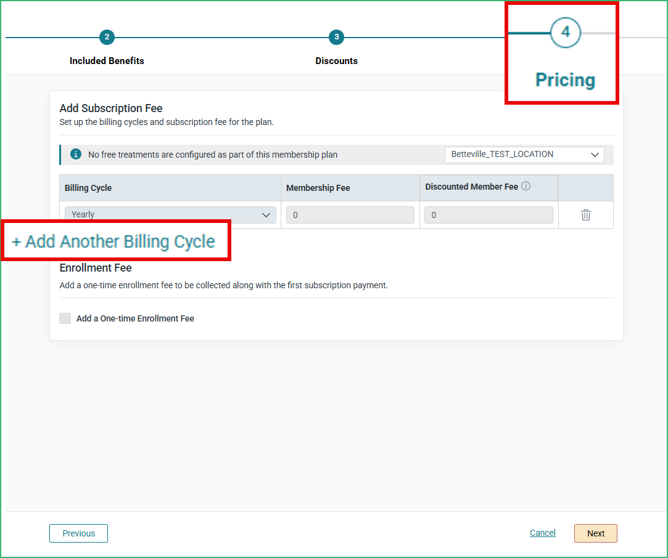The height and width of the screenshot is (558, 668).
Task: Click the Cancel link
Action: [x=542, y=532]
